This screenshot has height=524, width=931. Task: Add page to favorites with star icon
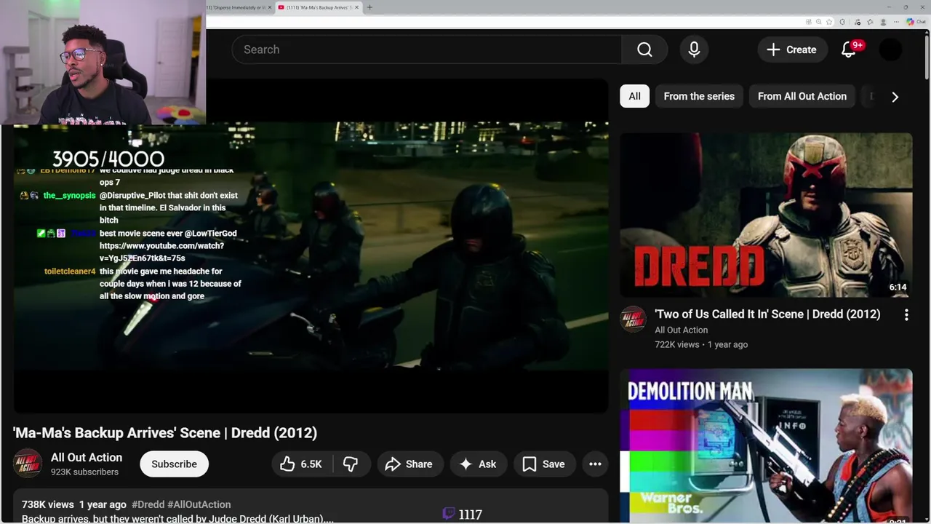click(x=829, y=22)
